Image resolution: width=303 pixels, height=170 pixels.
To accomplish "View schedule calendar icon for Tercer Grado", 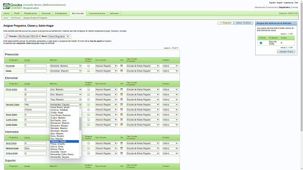I will tap(121, 115).
